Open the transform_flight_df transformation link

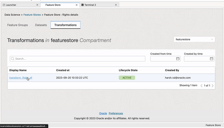click(x=21, y=78)
